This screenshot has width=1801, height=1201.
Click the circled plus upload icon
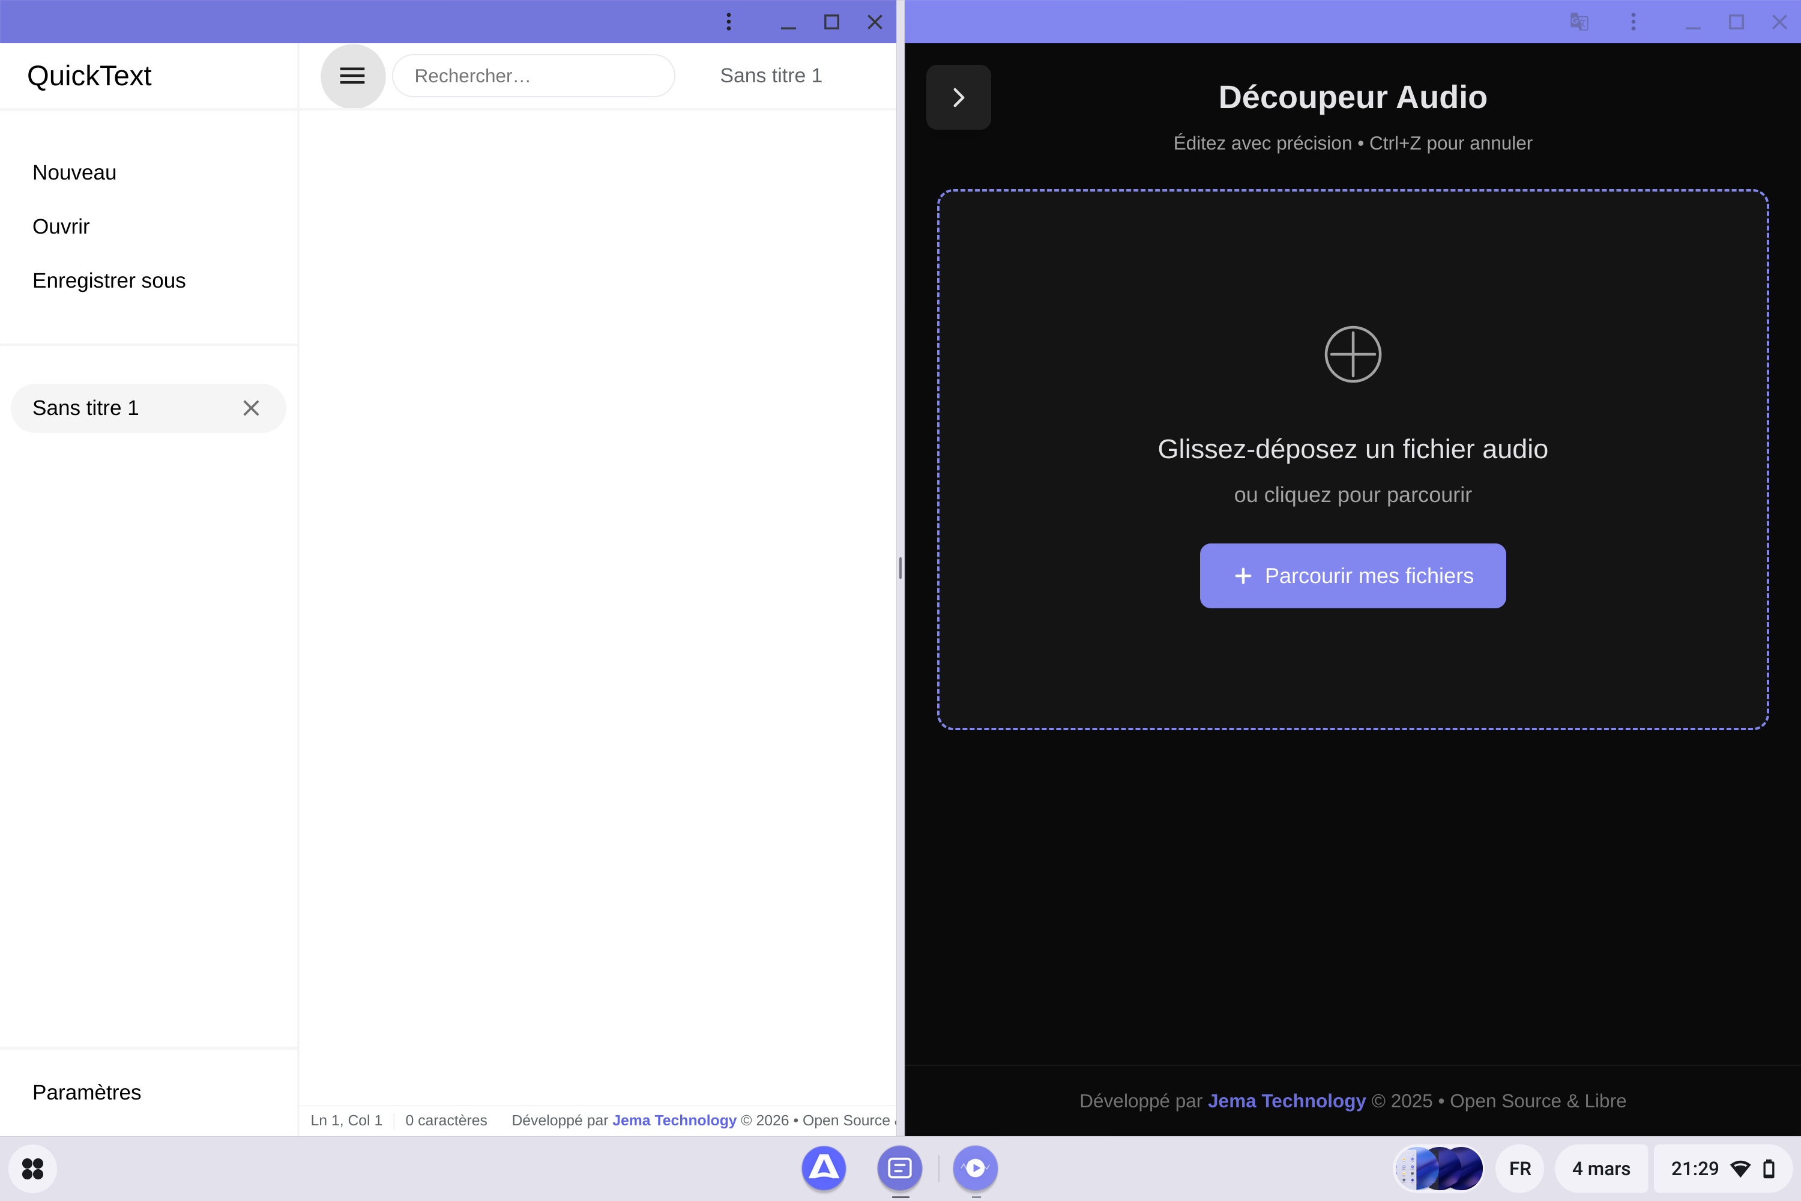(x=1353, y=355)
